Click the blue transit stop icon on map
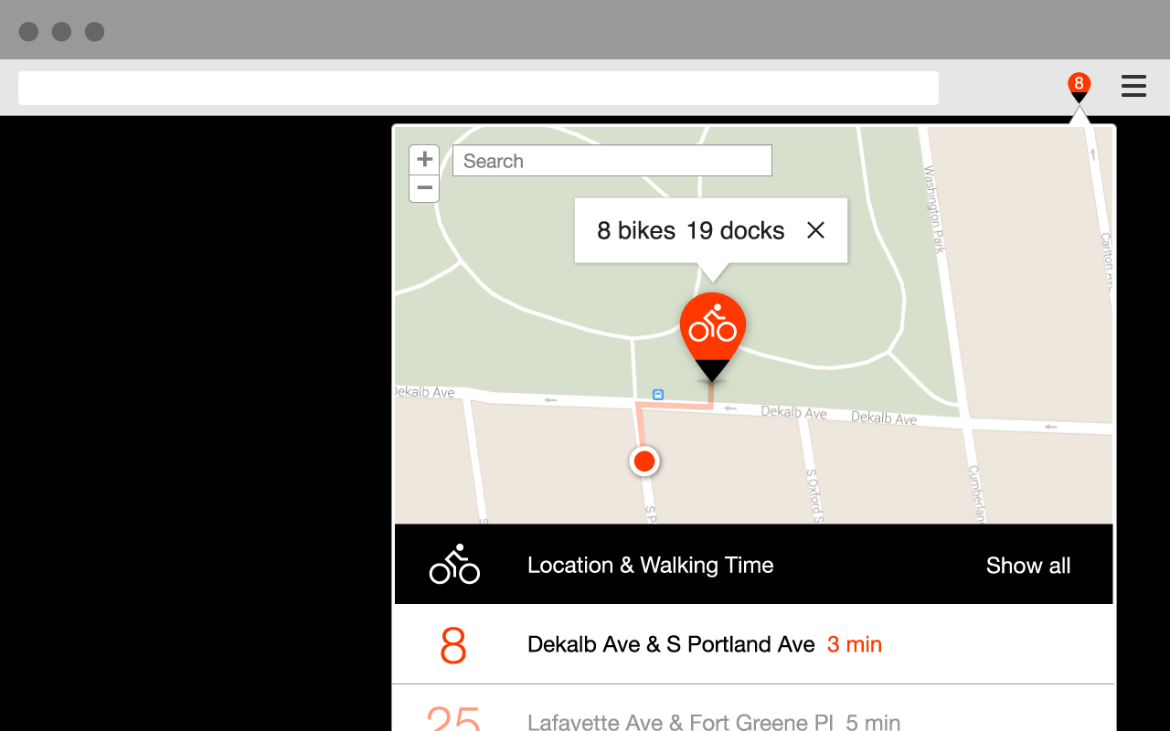Screen dimensions: 1170x731 pos(658,395)
